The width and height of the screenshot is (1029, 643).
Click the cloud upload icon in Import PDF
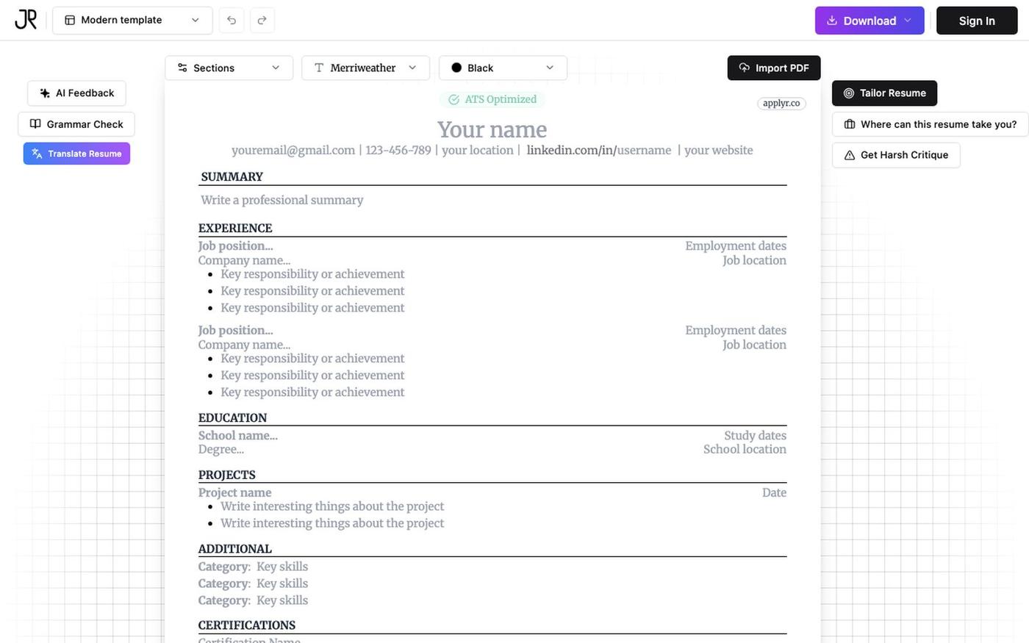tap(745, 68)
